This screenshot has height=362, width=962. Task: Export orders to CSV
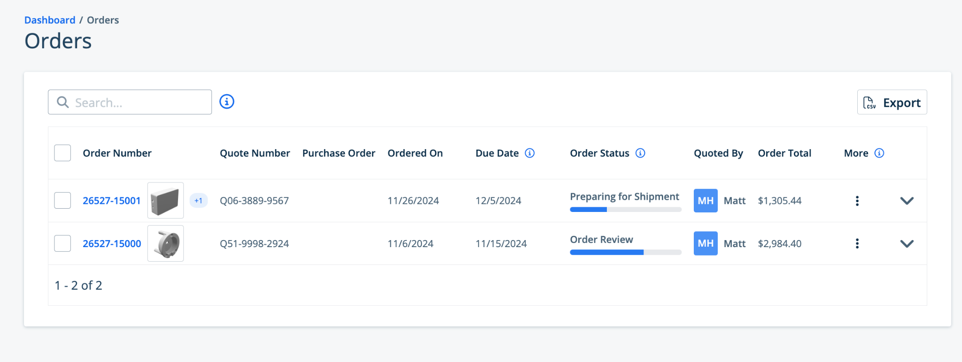[892, 102]
